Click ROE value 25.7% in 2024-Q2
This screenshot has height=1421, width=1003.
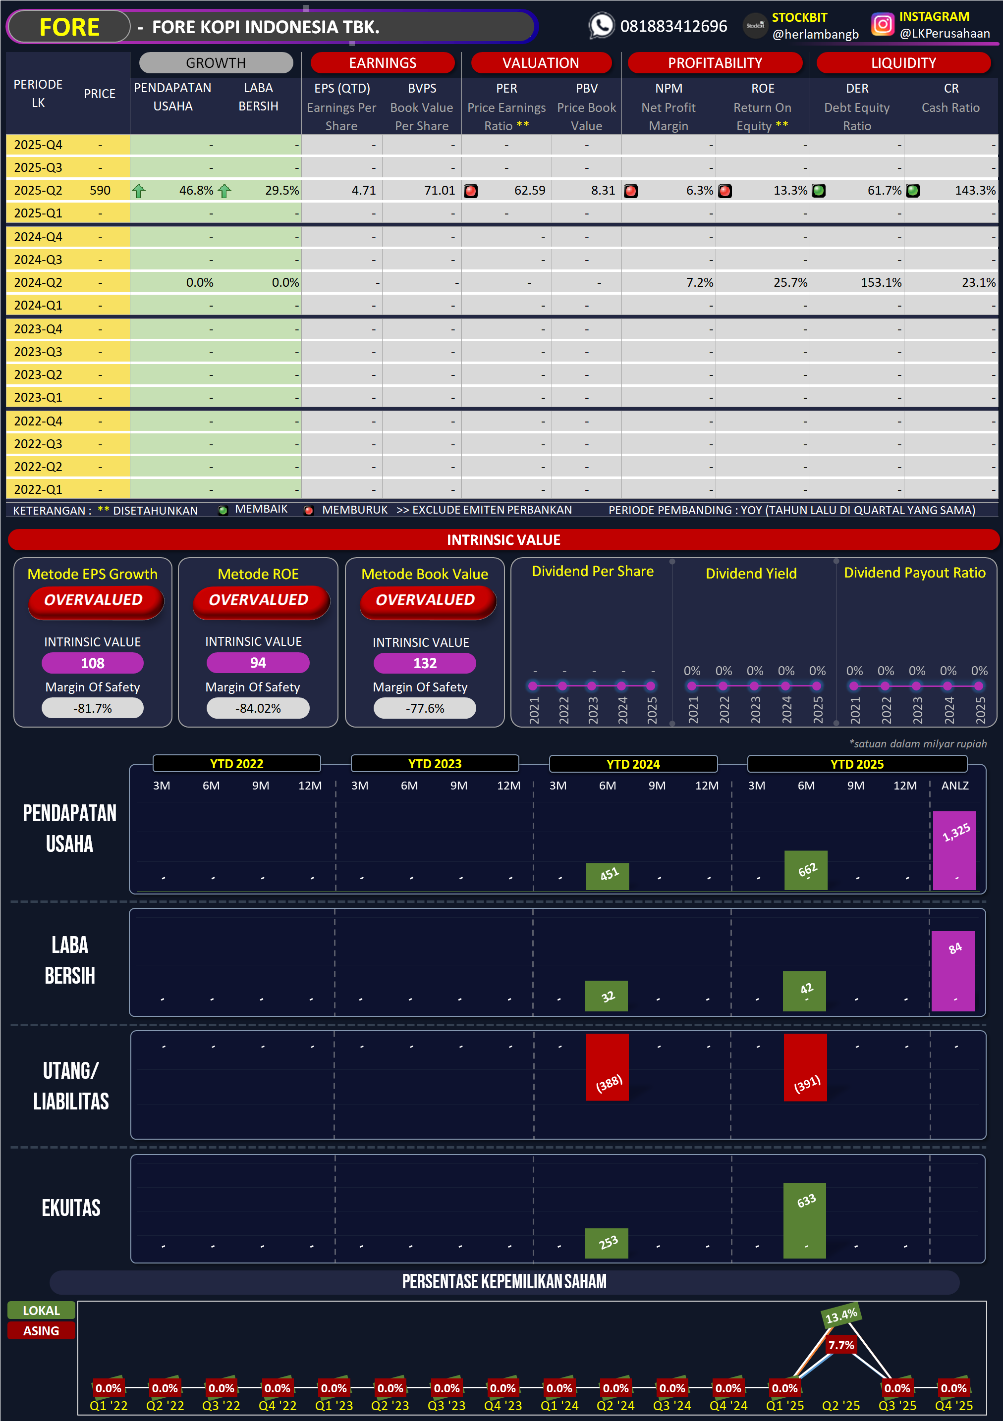pyautogui.click(x=790, y=282)
